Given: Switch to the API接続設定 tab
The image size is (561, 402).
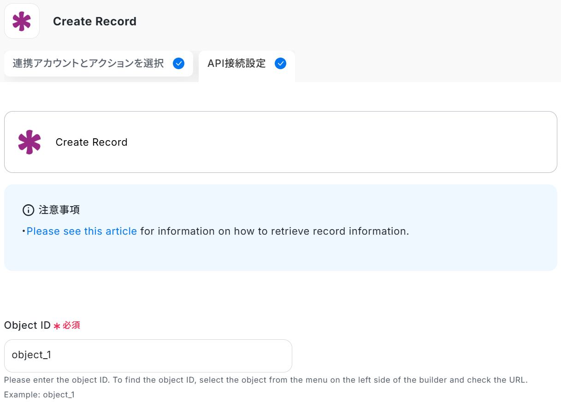Looking at the screenshot, I should (x=236, y=64).
